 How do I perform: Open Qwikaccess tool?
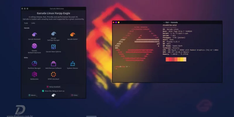tap(34, 76)
